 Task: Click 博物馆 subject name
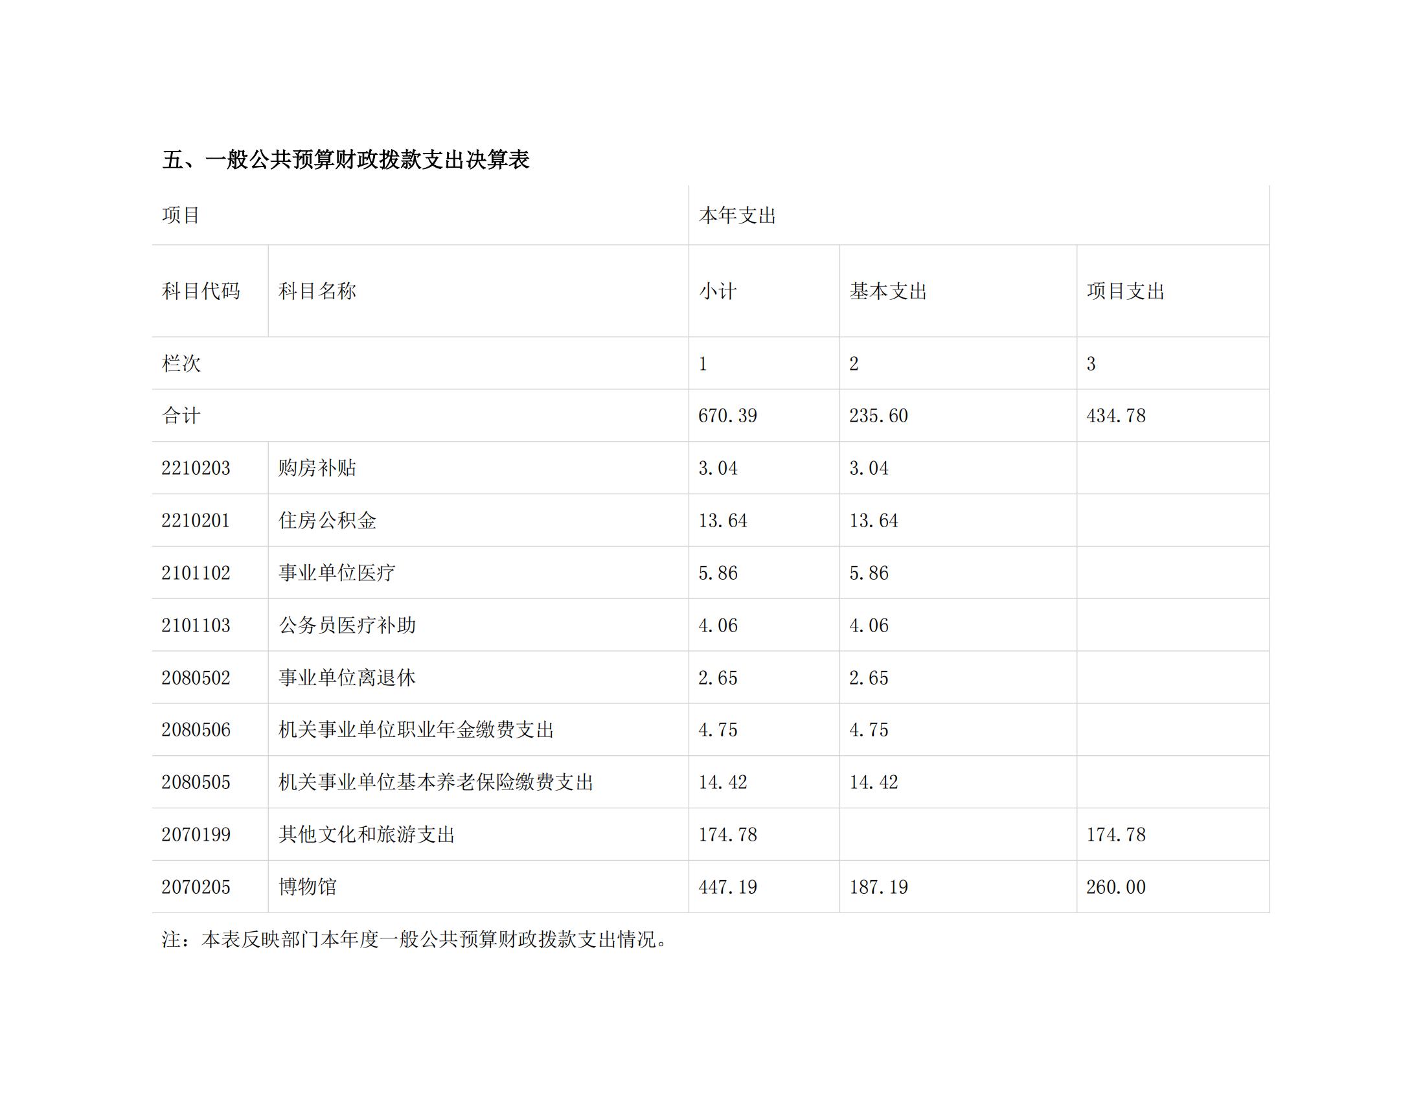click(307, 887)
